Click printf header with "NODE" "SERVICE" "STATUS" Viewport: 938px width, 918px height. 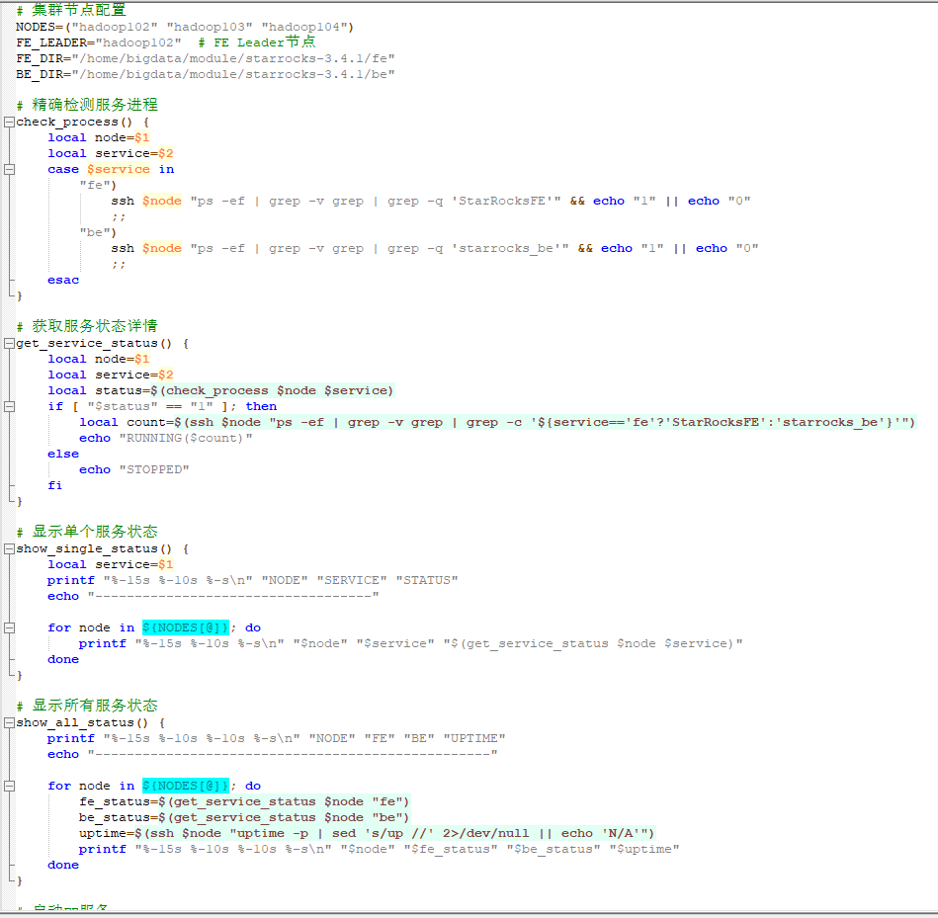coord(253,581)
